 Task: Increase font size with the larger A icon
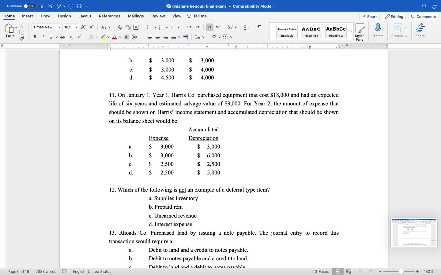point(83,27)
